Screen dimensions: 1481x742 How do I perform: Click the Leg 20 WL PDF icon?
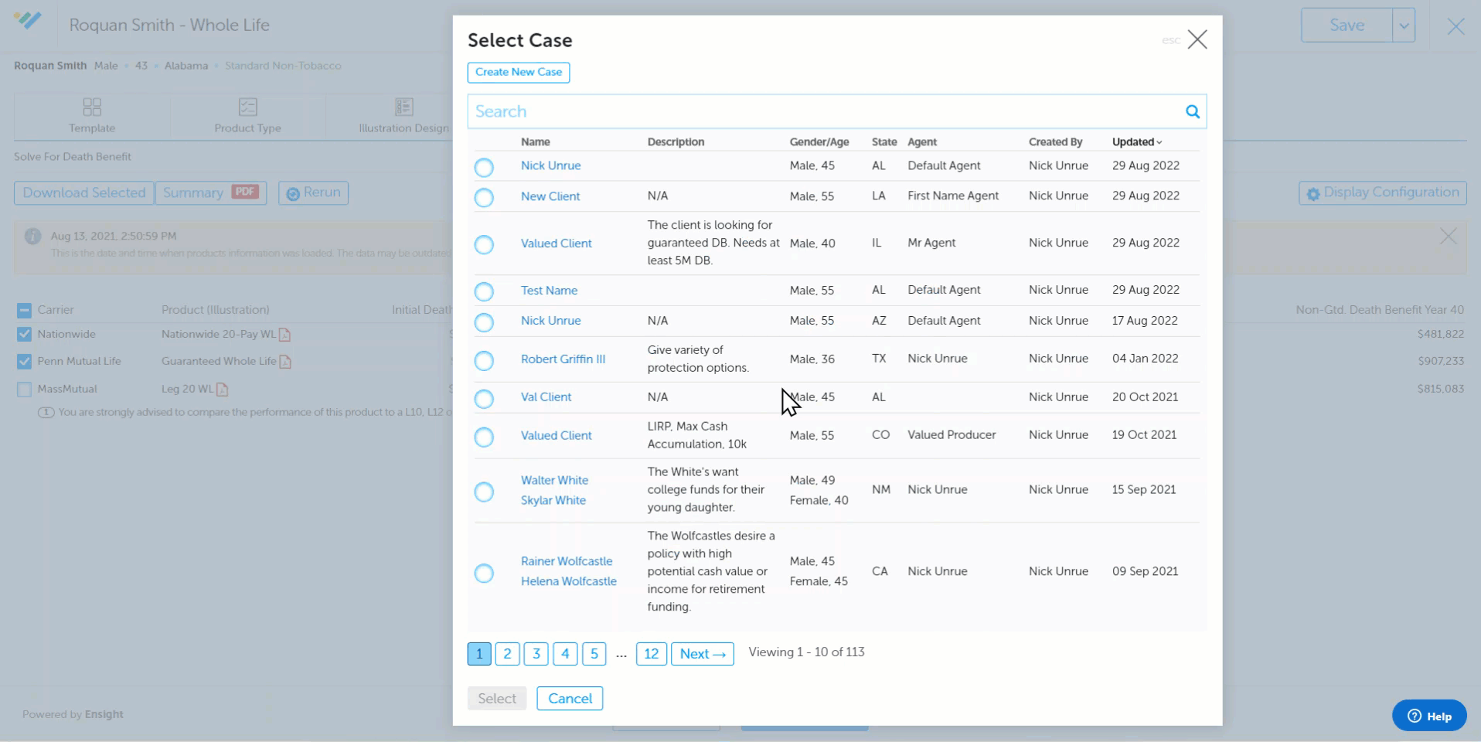[223, 390]
